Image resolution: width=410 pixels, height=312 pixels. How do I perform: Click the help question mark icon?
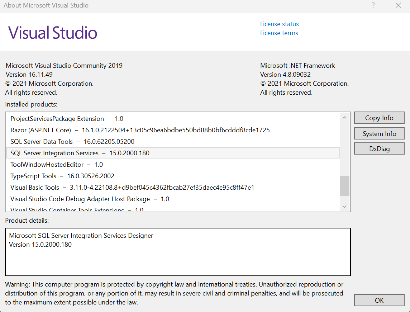[x=373, y=5]
